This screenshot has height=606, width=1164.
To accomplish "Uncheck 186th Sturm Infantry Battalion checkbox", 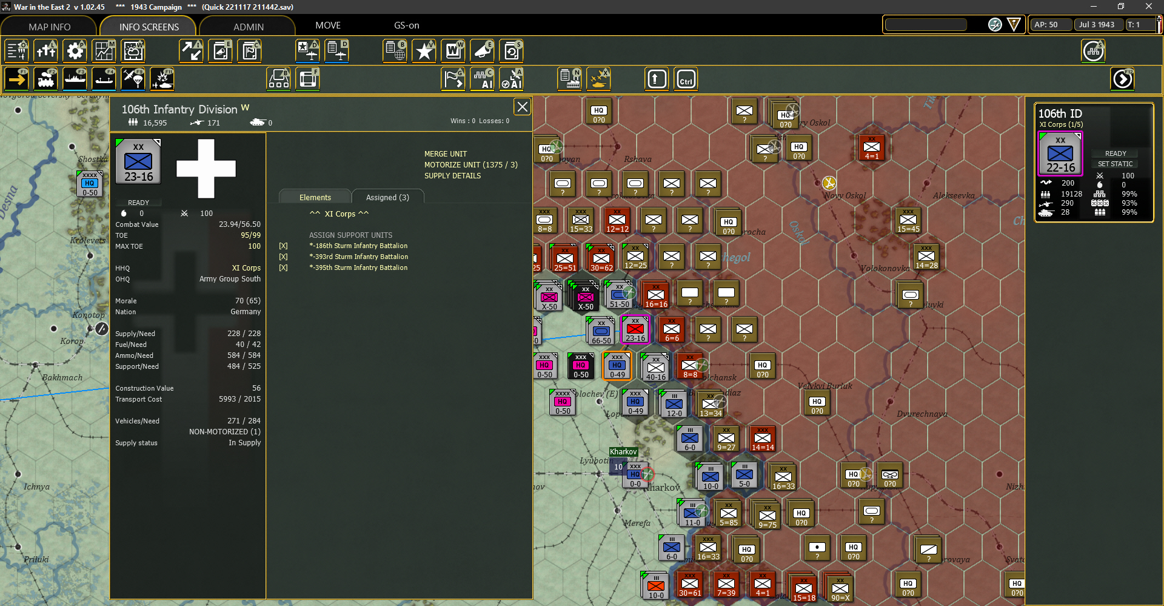I will [x=283, y=246].
